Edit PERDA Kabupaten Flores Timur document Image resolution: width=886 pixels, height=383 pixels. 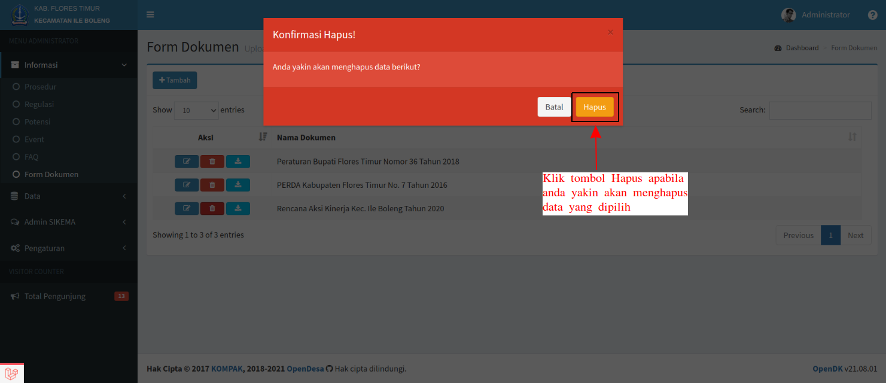click(x=187, y=185)
